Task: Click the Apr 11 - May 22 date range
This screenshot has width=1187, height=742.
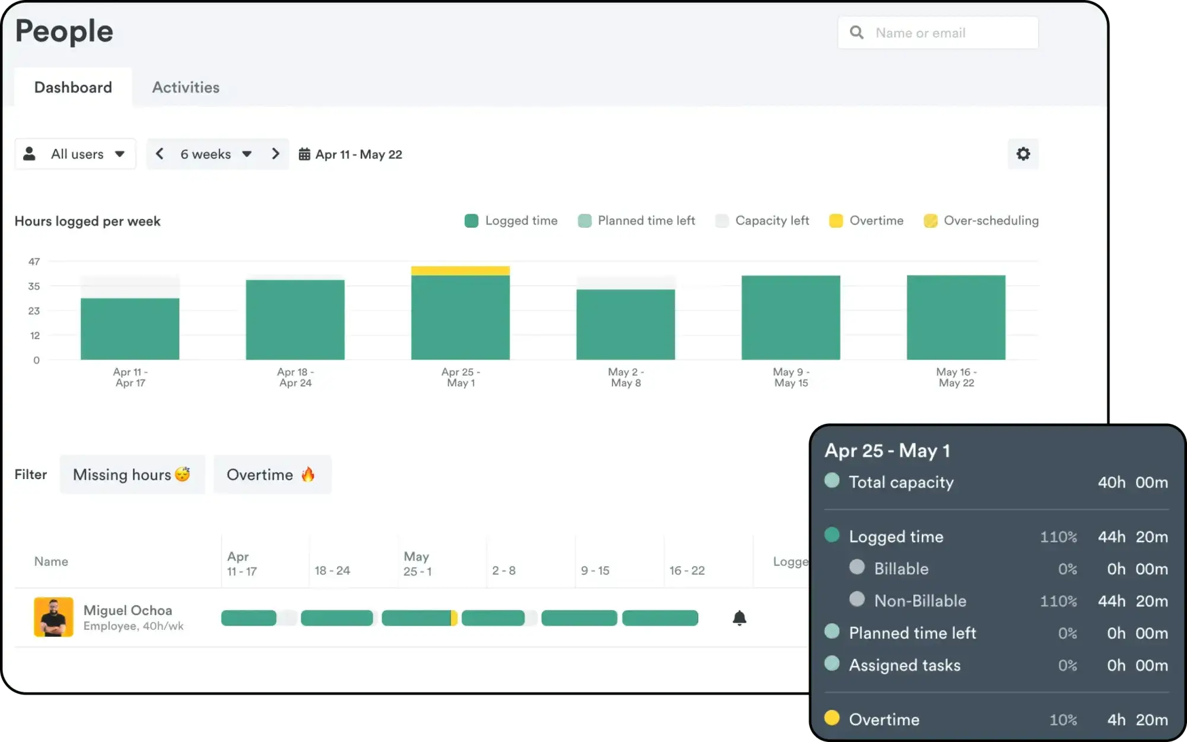Action: pos(358,154)
